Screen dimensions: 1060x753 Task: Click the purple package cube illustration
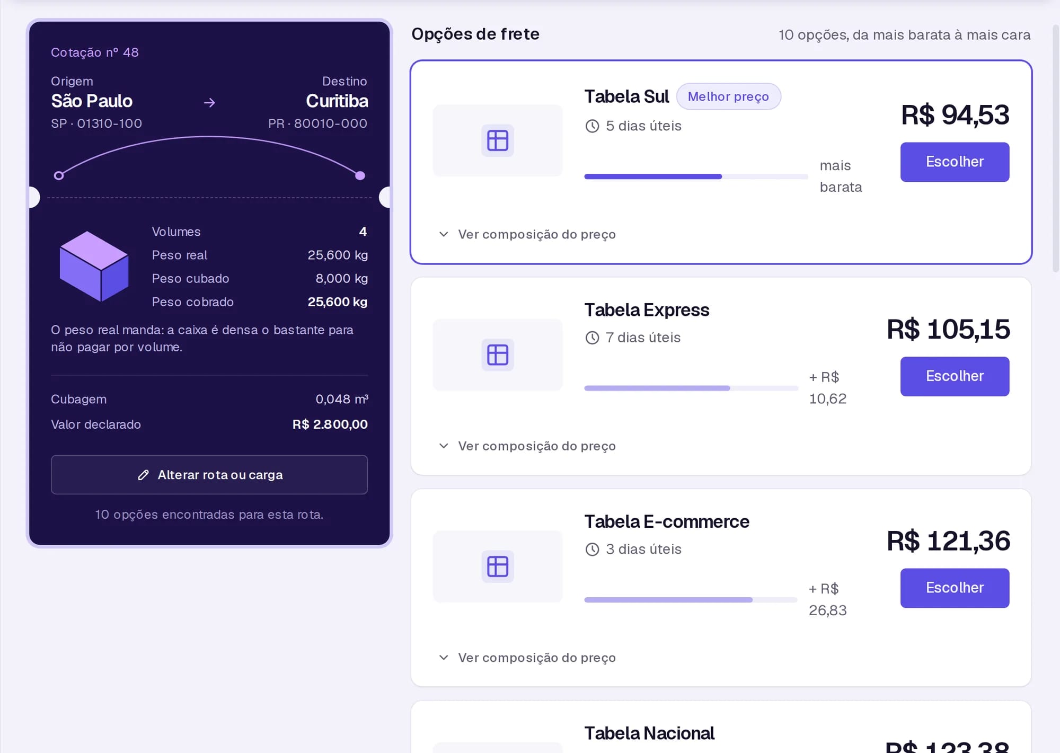[94, 266]
